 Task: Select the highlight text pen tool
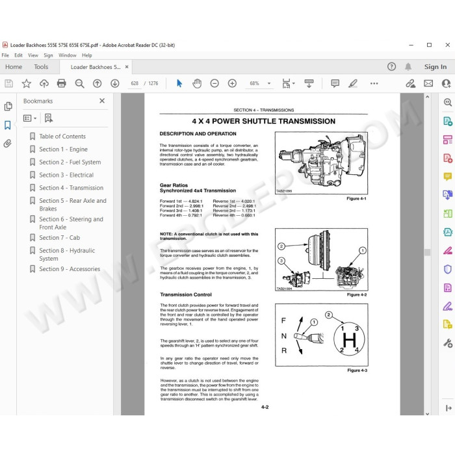pyautogui.click(x=353, y=84)
